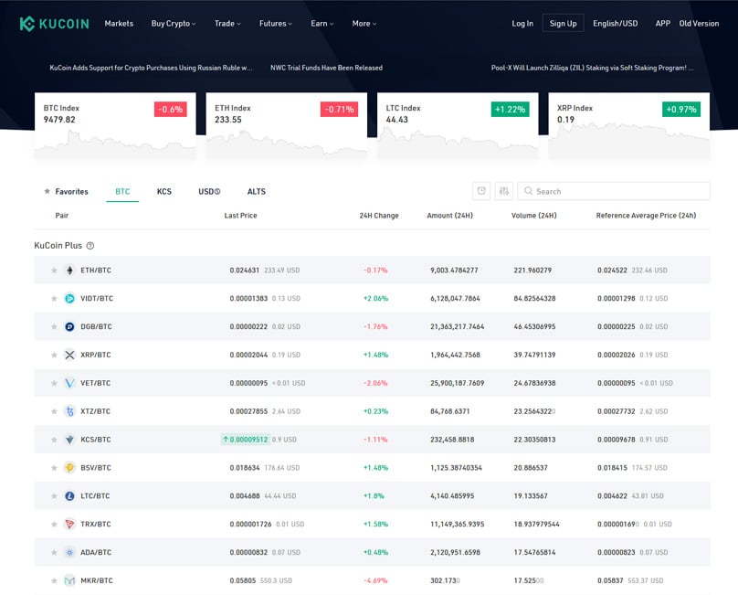The width and height of the screenshot is (738, 595).
Task: Click the MKR coin icon
Action: pos(70,579)
